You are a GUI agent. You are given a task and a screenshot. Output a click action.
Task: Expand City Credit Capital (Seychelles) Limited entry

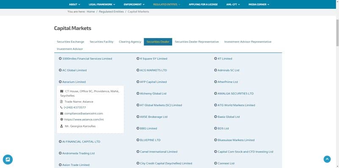(164, 163)
